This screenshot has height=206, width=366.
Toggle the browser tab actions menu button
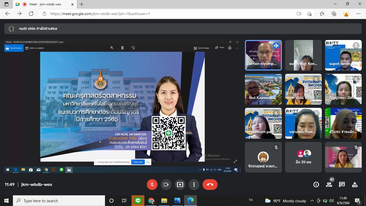(6, 4)
